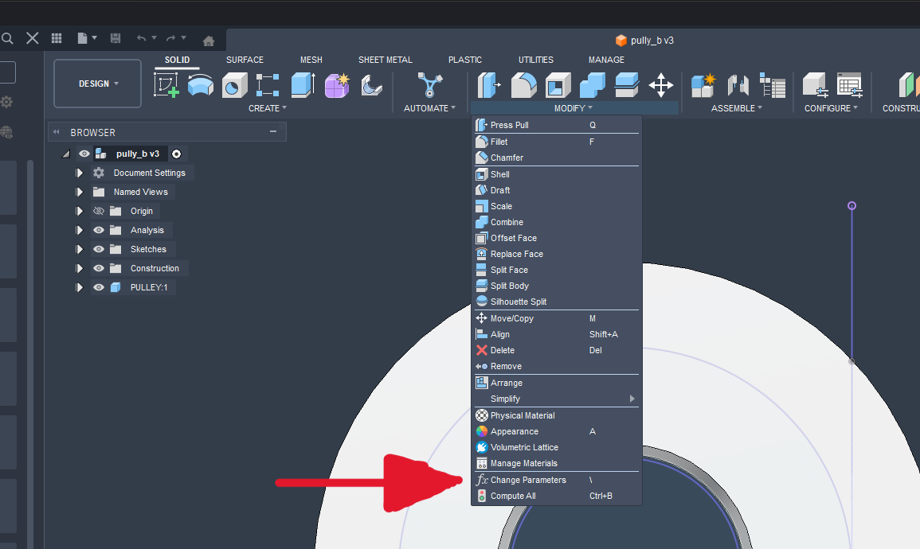Go to Home tab icon
Screen dimensions: 920x549
[208, 41]
